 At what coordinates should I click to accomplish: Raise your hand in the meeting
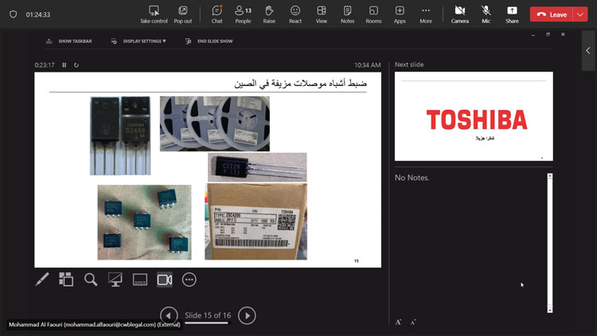click(x=269, y=14)
